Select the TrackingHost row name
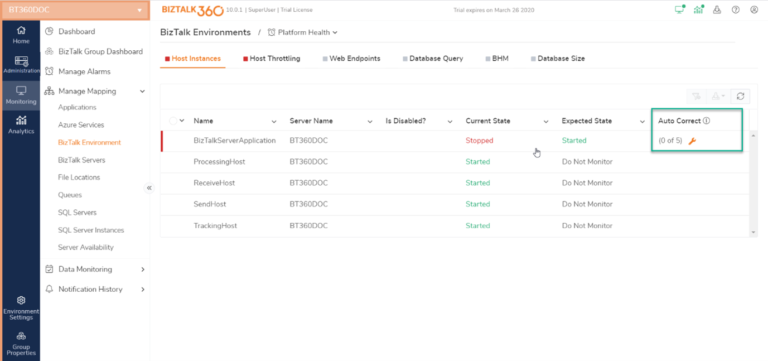The height and width of the screenshot is (361, 768). (215, 226)
